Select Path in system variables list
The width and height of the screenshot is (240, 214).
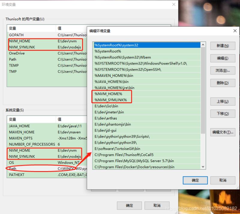pyautogui.click(x=47, y=169)
